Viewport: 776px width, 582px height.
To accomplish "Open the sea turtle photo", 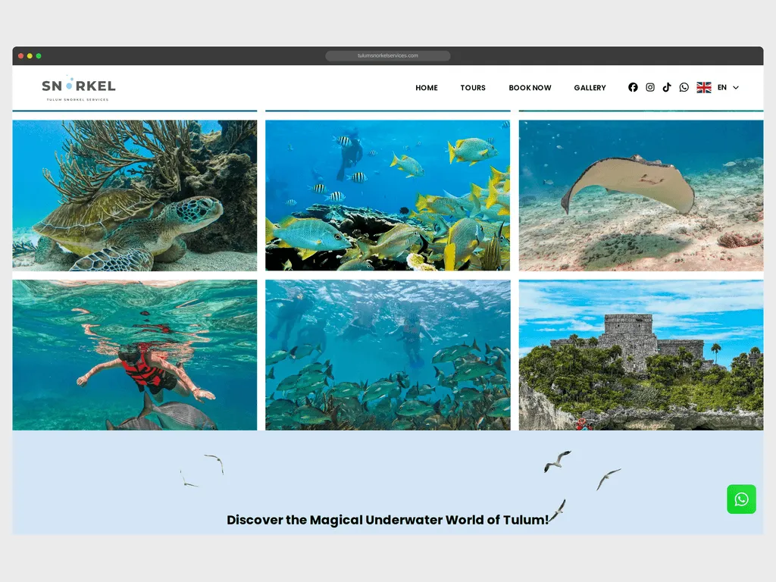I will 133,193.
